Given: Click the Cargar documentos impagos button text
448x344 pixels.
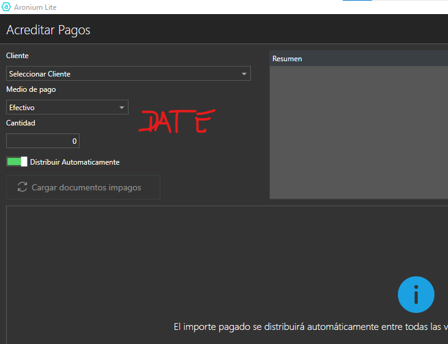Looking at the screenshot, I should pyautogui.click(x=86, y=187).
